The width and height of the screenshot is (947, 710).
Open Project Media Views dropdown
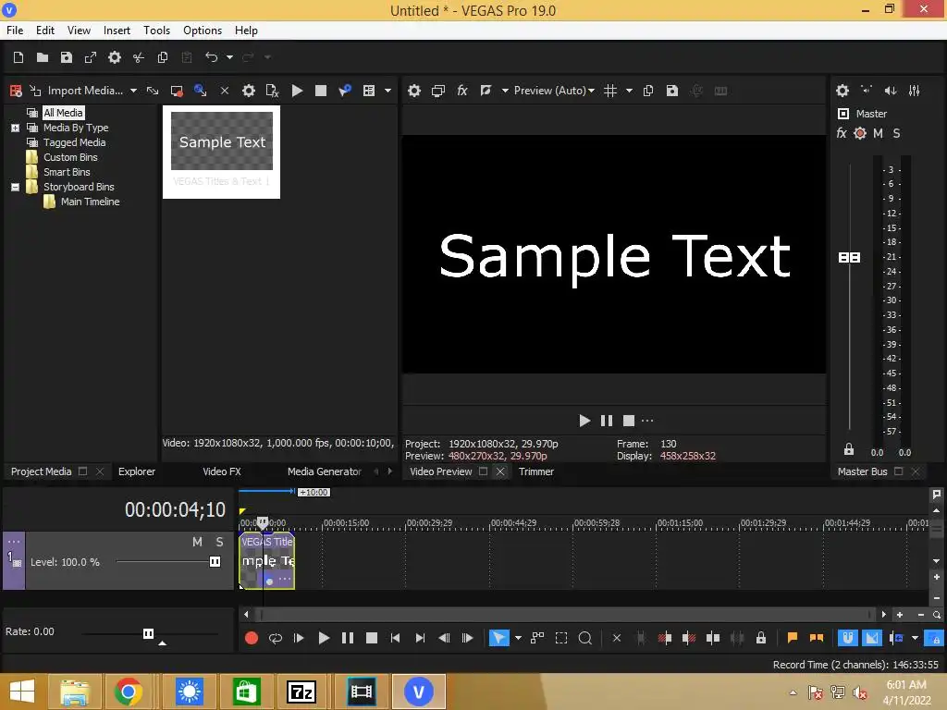387,91
